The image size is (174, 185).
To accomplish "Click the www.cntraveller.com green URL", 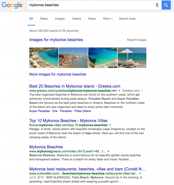I will pyautogui.click(x=83, y=173).
